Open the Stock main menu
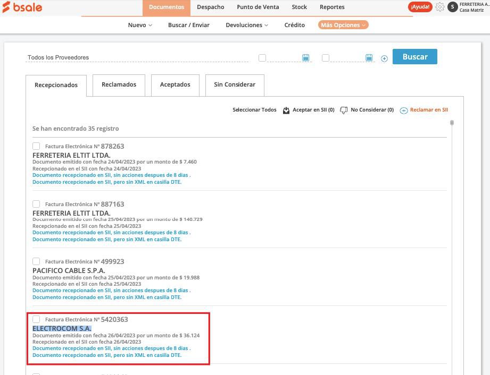Screen dimensions: 490x375 pyautogui.click(x=300, y=7)
